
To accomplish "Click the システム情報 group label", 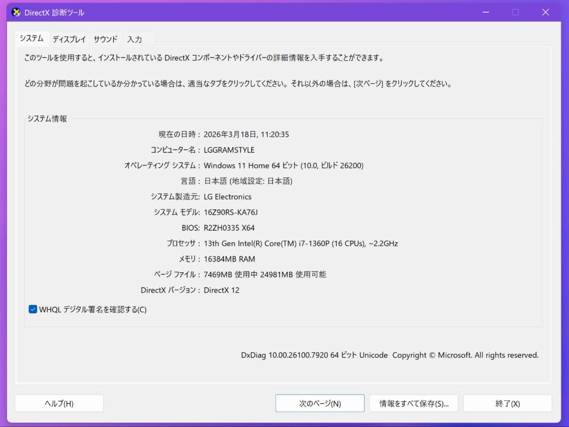I will click(x=47, y=119).
